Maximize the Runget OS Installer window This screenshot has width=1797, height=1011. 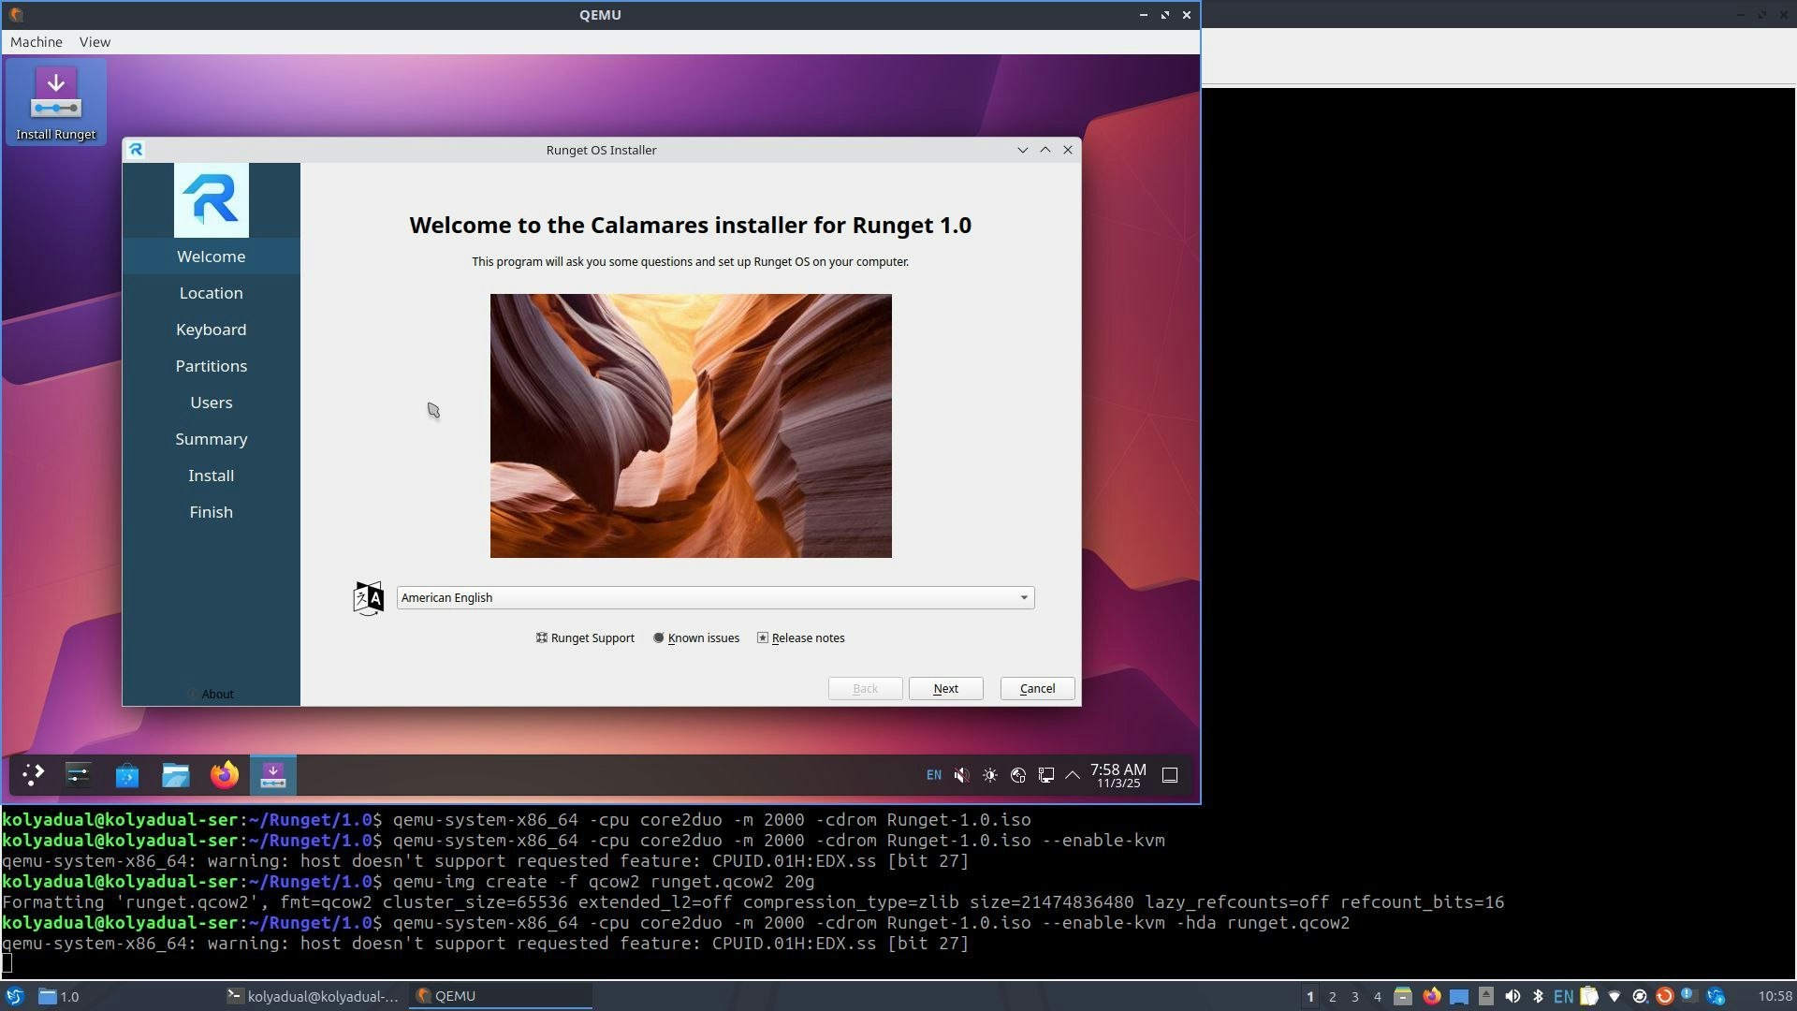[x=1045, y=150]
